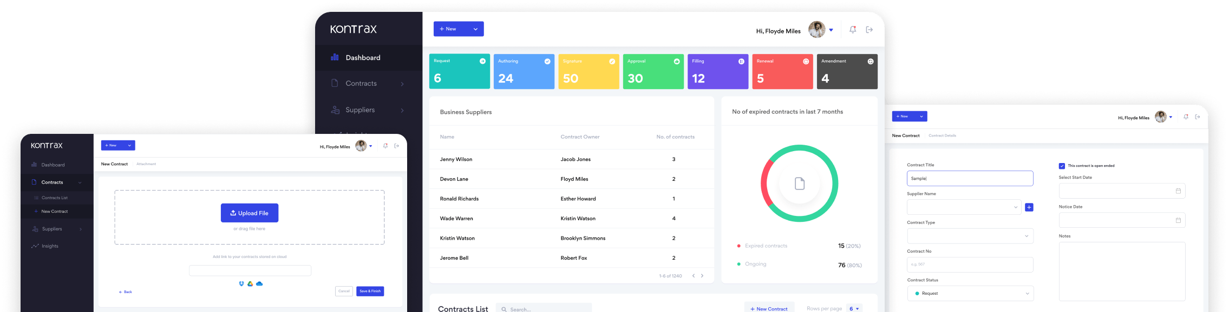
Task: Click the logout icon in the contract details window
Action: point(1198,117)
